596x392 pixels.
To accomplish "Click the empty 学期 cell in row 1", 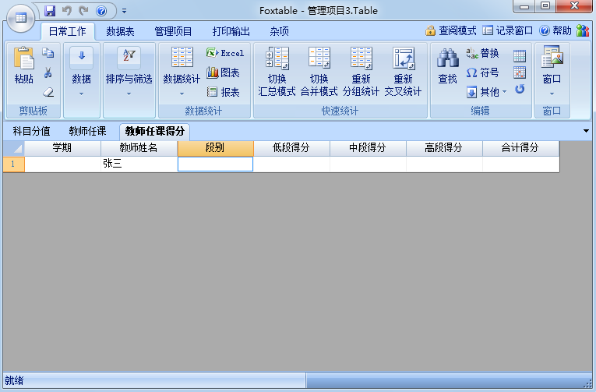I will [62, 164].
